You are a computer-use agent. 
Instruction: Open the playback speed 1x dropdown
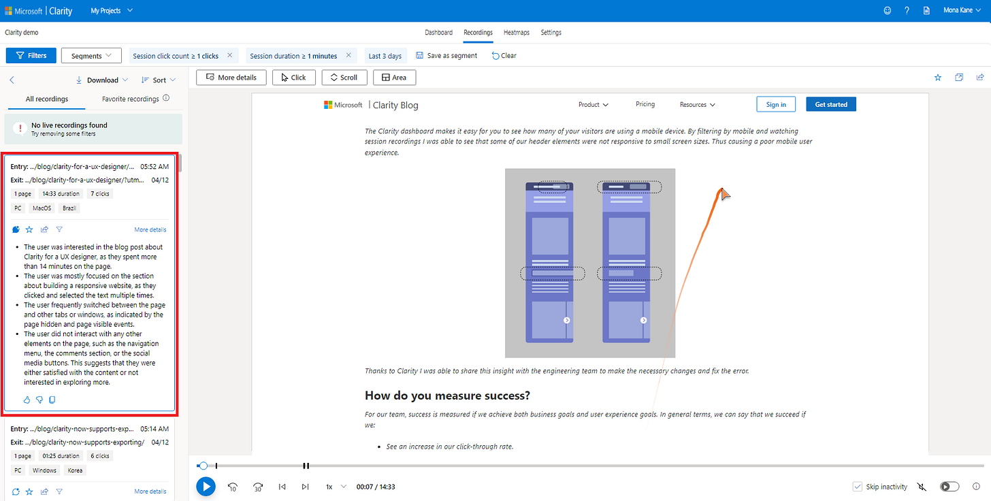coord(336,487)
